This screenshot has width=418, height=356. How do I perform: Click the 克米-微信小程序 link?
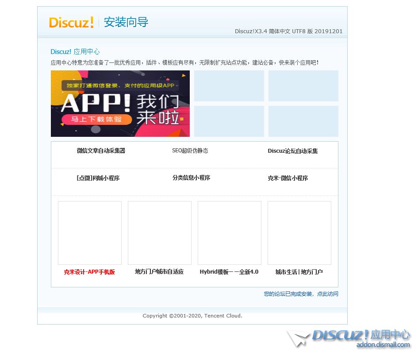click(x=288, y=178)
